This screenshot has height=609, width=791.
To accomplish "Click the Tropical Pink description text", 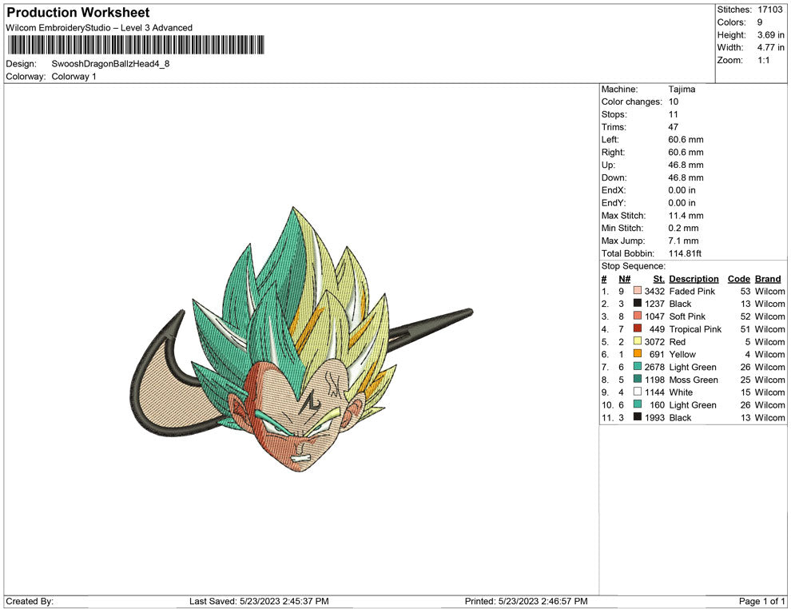I will pyautogui.click(x=695, y=329).
